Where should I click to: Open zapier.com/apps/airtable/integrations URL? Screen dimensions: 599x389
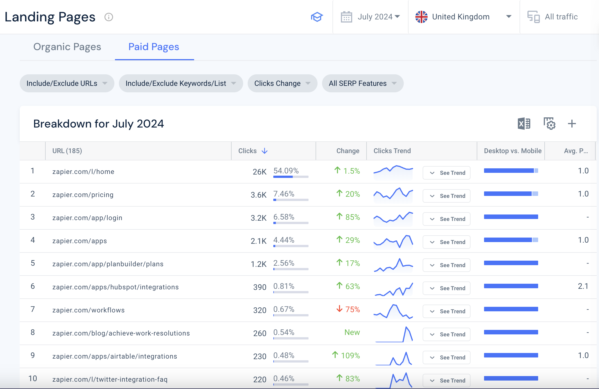coord(115,356)
